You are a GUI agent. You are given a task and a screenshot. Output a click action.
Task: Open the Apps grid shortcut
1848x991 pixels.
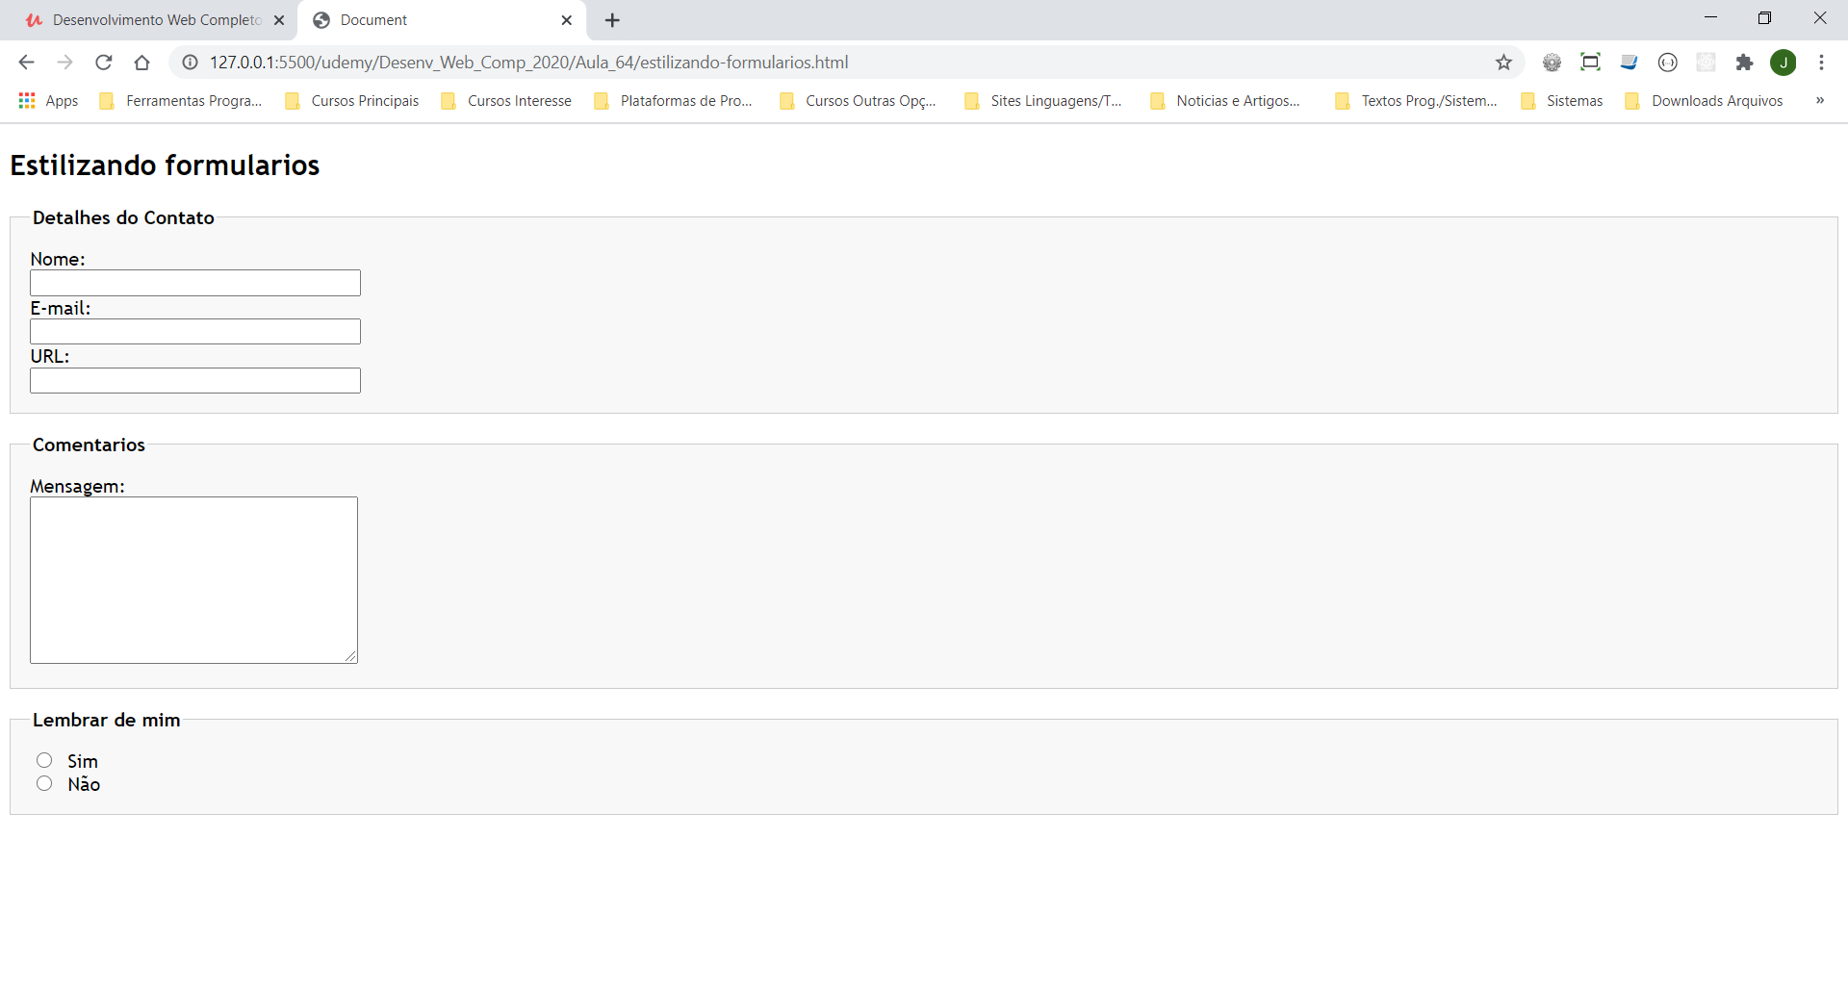pos(47,101)
